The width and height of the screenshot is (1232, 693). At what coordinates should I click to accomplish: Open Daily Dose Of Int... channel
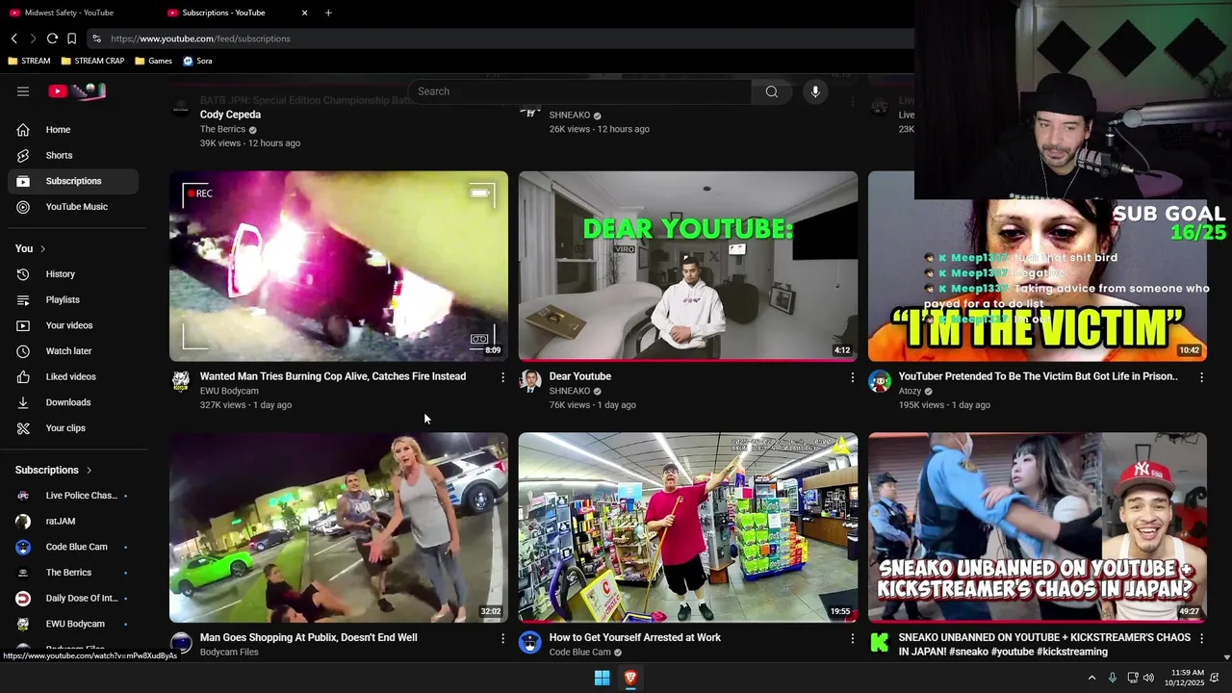pyautogui.click(x=73, y=598)
